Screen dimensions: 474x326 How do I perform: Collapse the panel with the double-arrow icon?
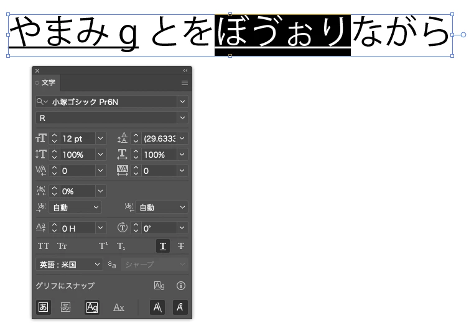click(x=185, y=70)
